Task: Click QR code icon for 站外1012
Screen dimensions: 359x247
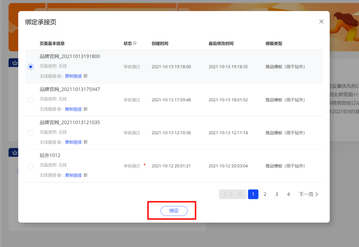Action: 86,175
